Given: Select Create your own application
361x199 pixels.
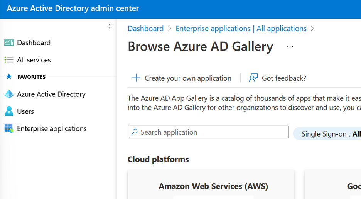Looking at the screenshot, I should 187,78.
